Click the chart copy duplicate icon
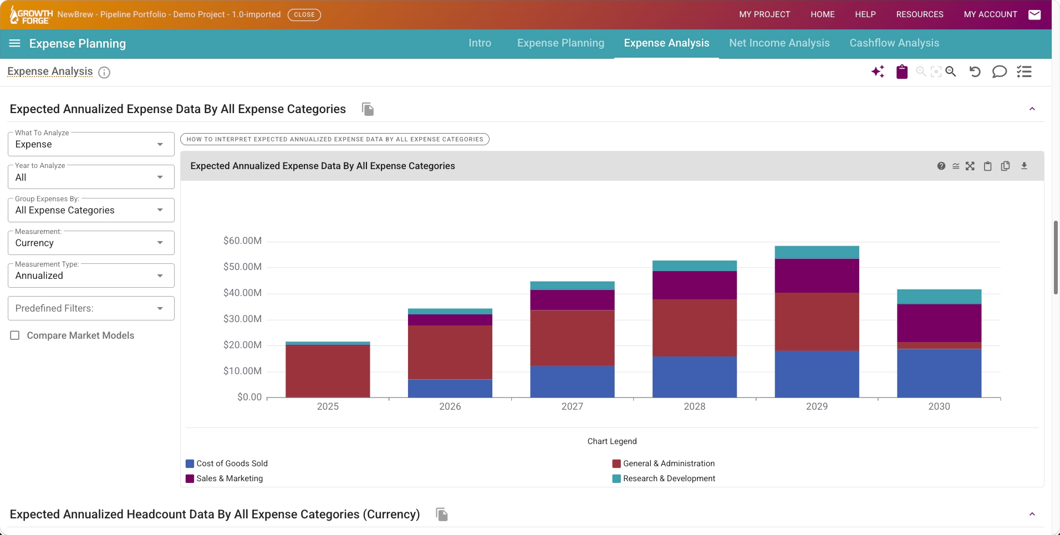The height and width of the screenshot is (535, 1060). pos(1005,166)
